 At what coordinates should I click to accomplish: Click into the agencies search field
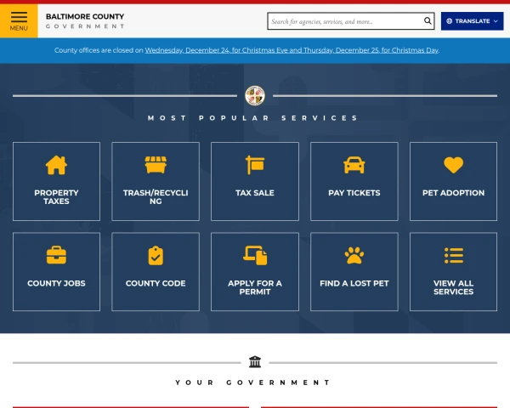(x=344, y=21)
